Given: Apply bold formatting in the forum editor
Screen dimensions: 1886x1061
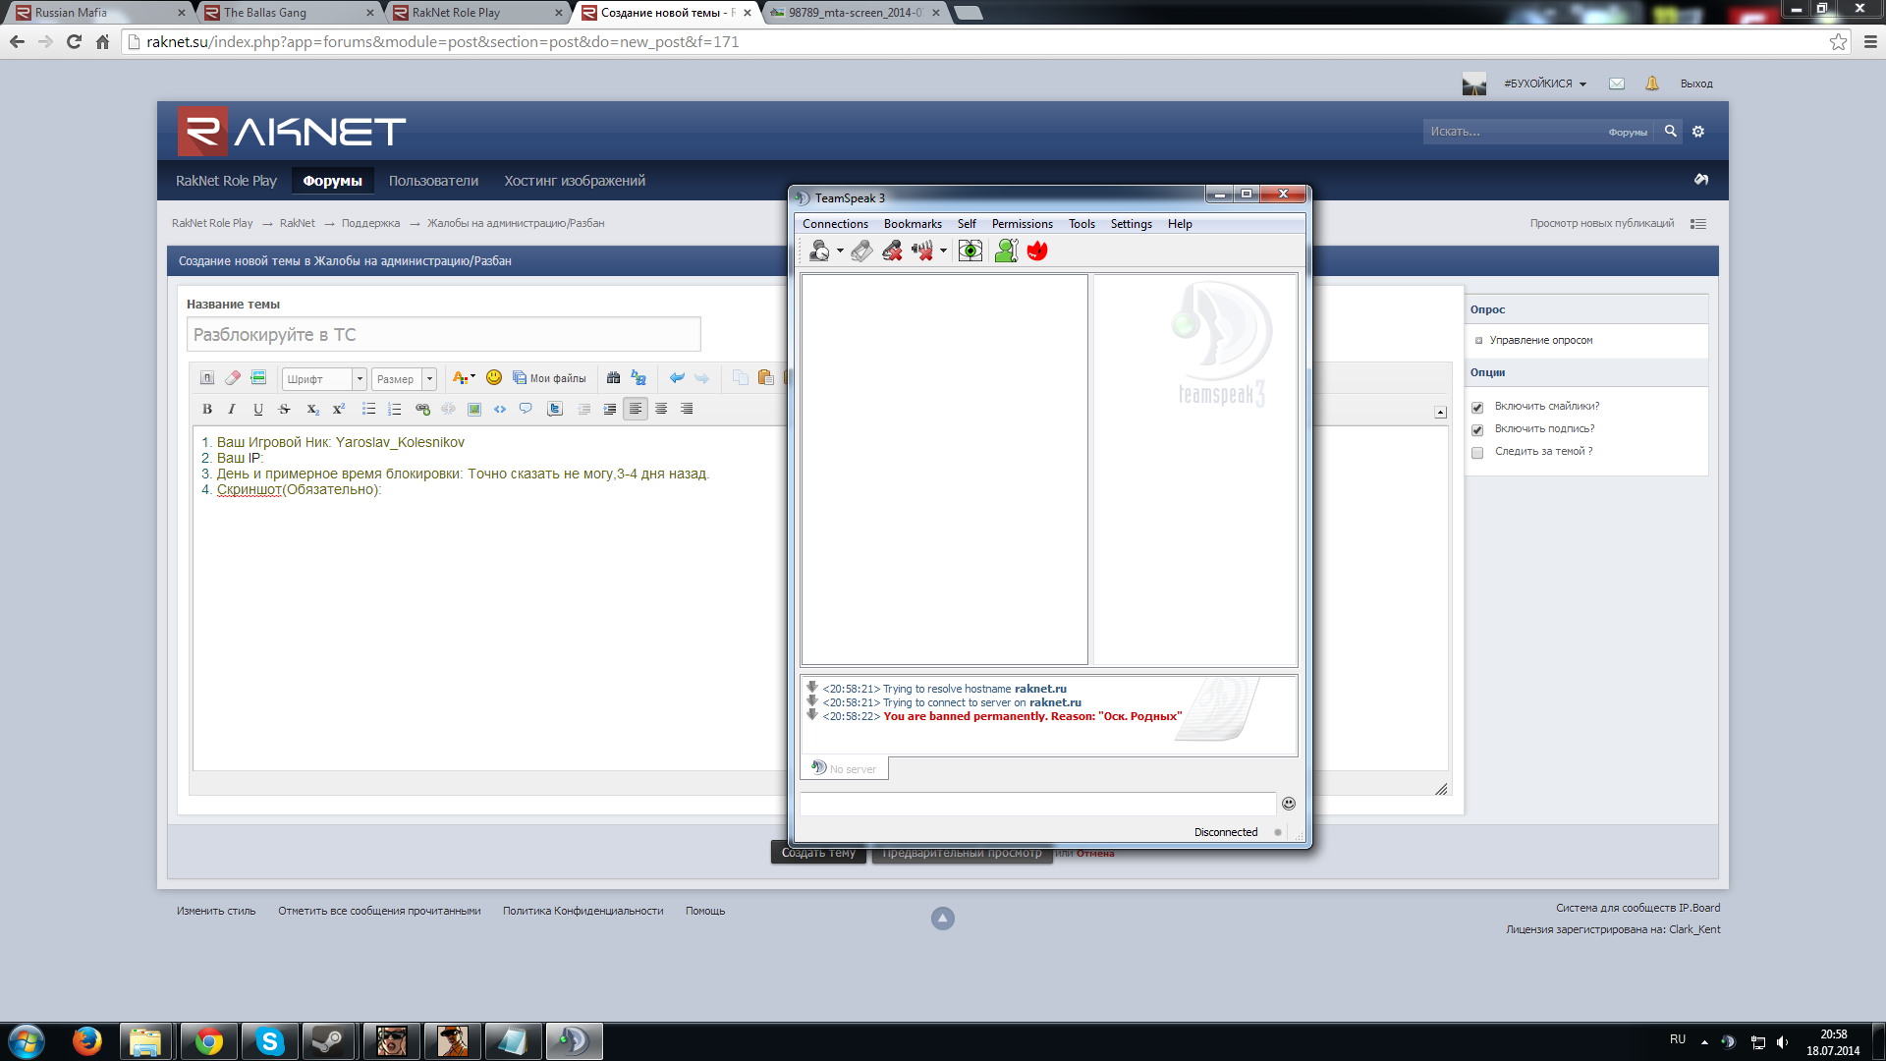Looking at the screenshot, I should coord(207,410).
